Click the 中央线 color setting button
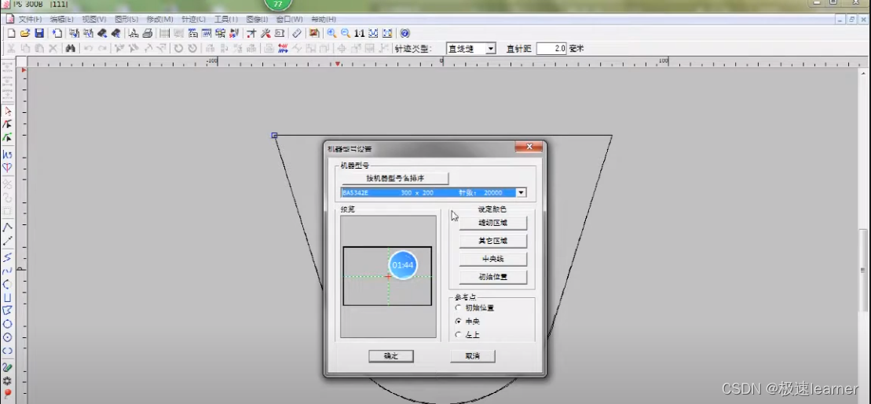871x404 pixels. click(x=493, y=259)
